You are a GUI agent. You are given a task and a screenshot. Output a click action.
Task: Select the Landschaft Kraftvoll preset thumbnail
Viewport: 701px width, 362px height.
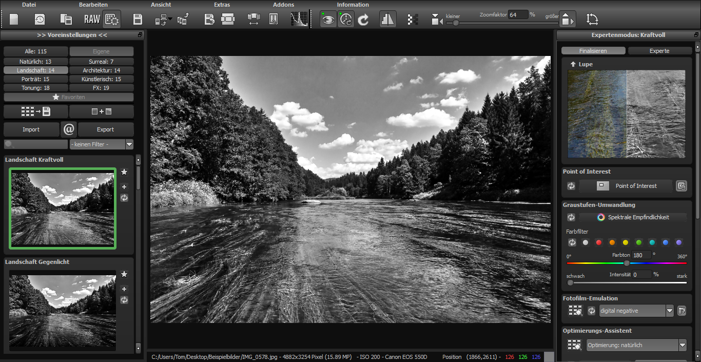tap(62, 208)
